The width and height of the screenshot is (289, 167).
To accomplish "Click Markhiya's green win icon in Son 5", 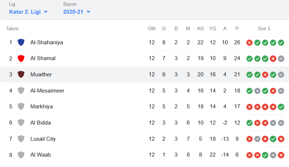I will (281, 107).
